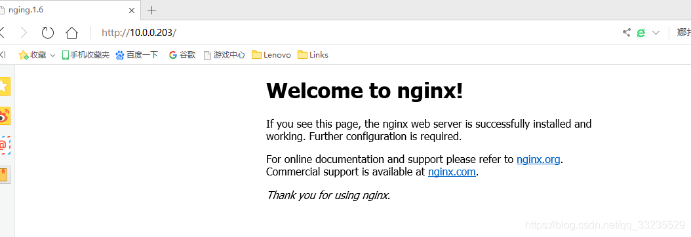Viewport: 691px width, 237px height.
Task: Open the Weibo icon in the sidebar
Action: click(5, 116)
